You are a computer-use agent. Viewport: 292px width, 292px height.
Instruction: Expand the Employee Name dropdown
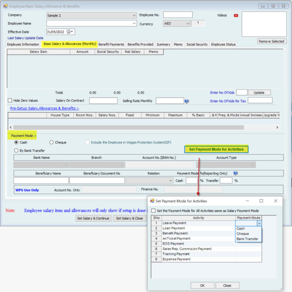click(134, 24)
